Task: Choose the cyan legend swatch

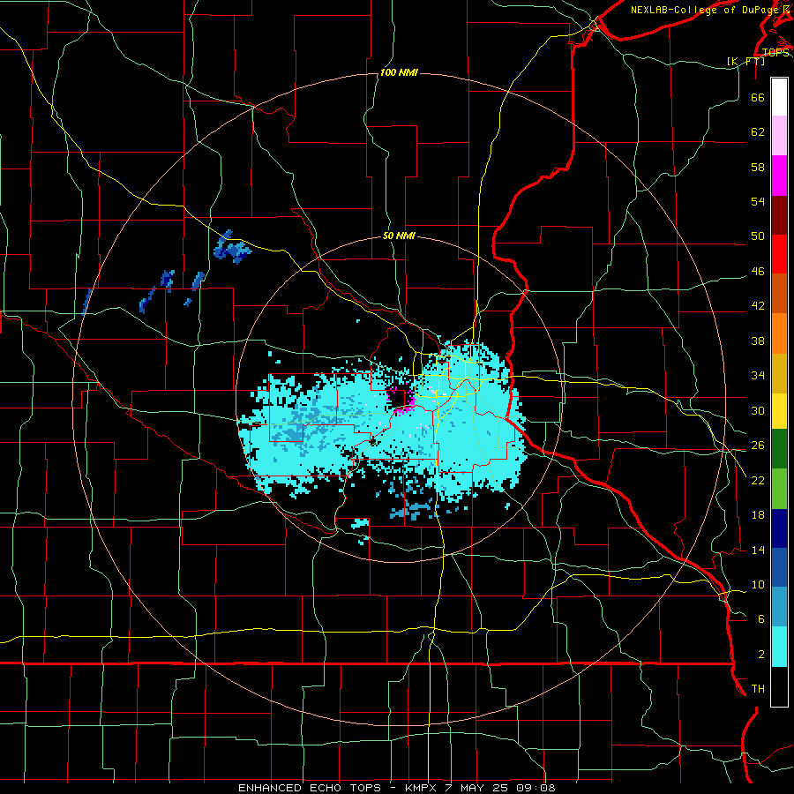Action: [x=779, y=647]
